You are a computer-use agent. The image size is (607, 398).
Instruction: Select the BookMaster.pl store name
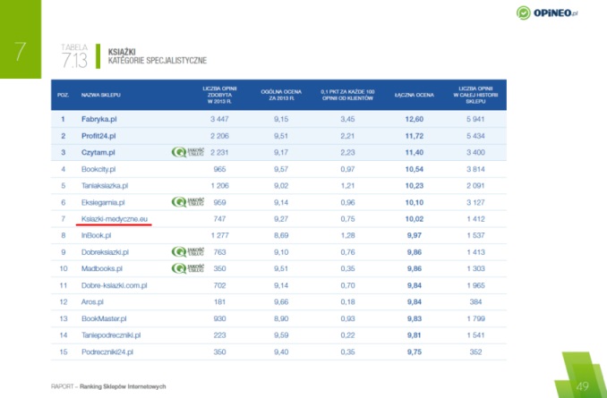[x=104, y=318]
